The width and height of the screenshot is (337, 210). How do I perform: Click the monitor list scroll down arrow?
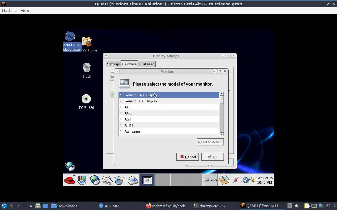pos(222,134)
